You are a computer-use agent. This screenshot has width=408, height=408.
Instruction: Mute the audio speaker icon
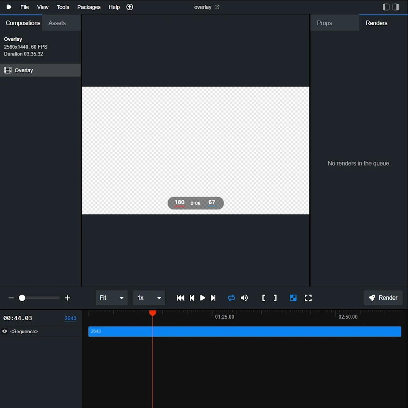(244, 298)
